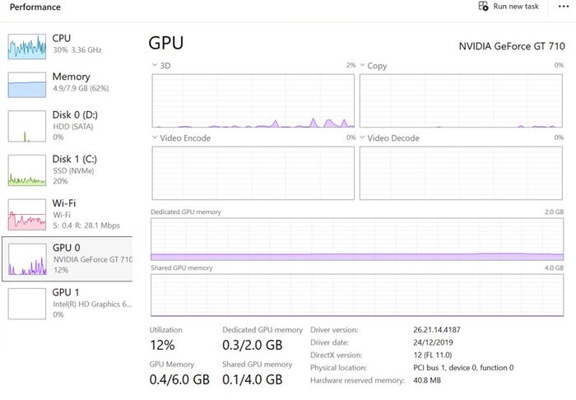Click the Run new task label
The width and height of the screenshot is (576, 400).
(516, 7)
